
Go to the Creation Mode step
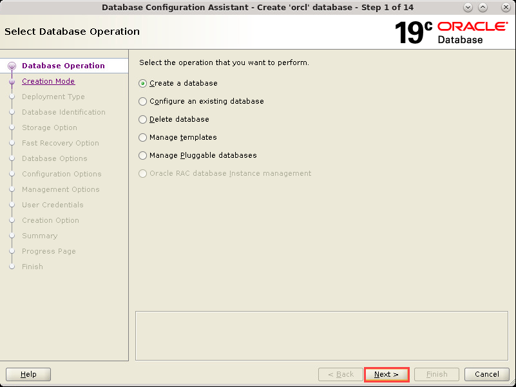click(48, 81)
